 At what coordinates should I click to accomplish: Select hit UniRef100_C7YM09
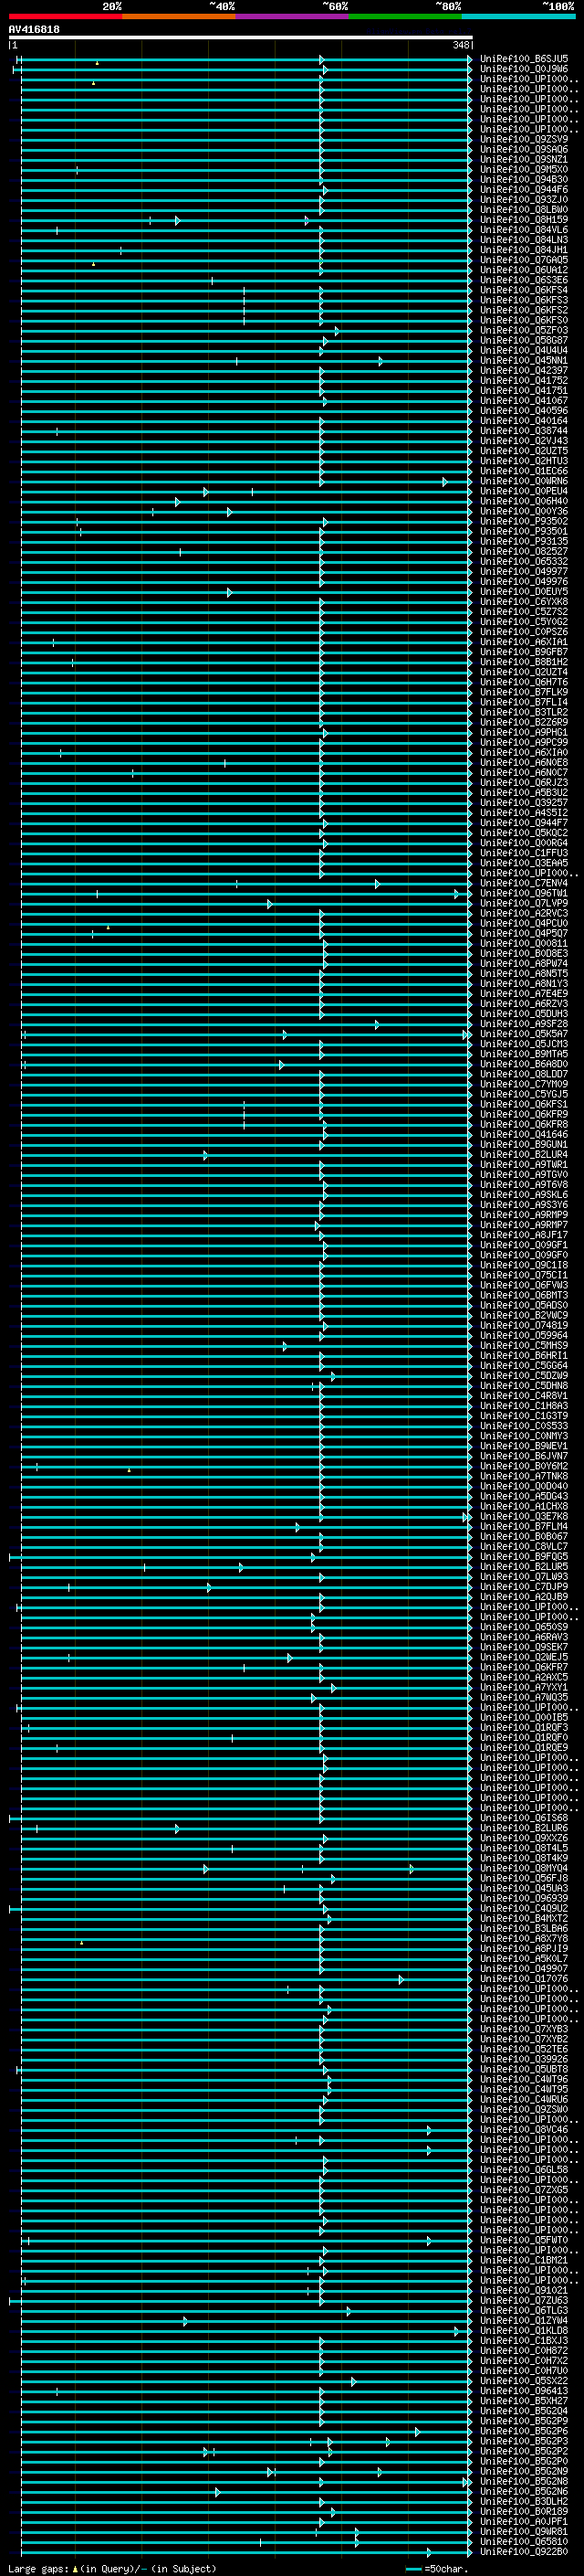pyautogui.click(x=524, y=1085)
